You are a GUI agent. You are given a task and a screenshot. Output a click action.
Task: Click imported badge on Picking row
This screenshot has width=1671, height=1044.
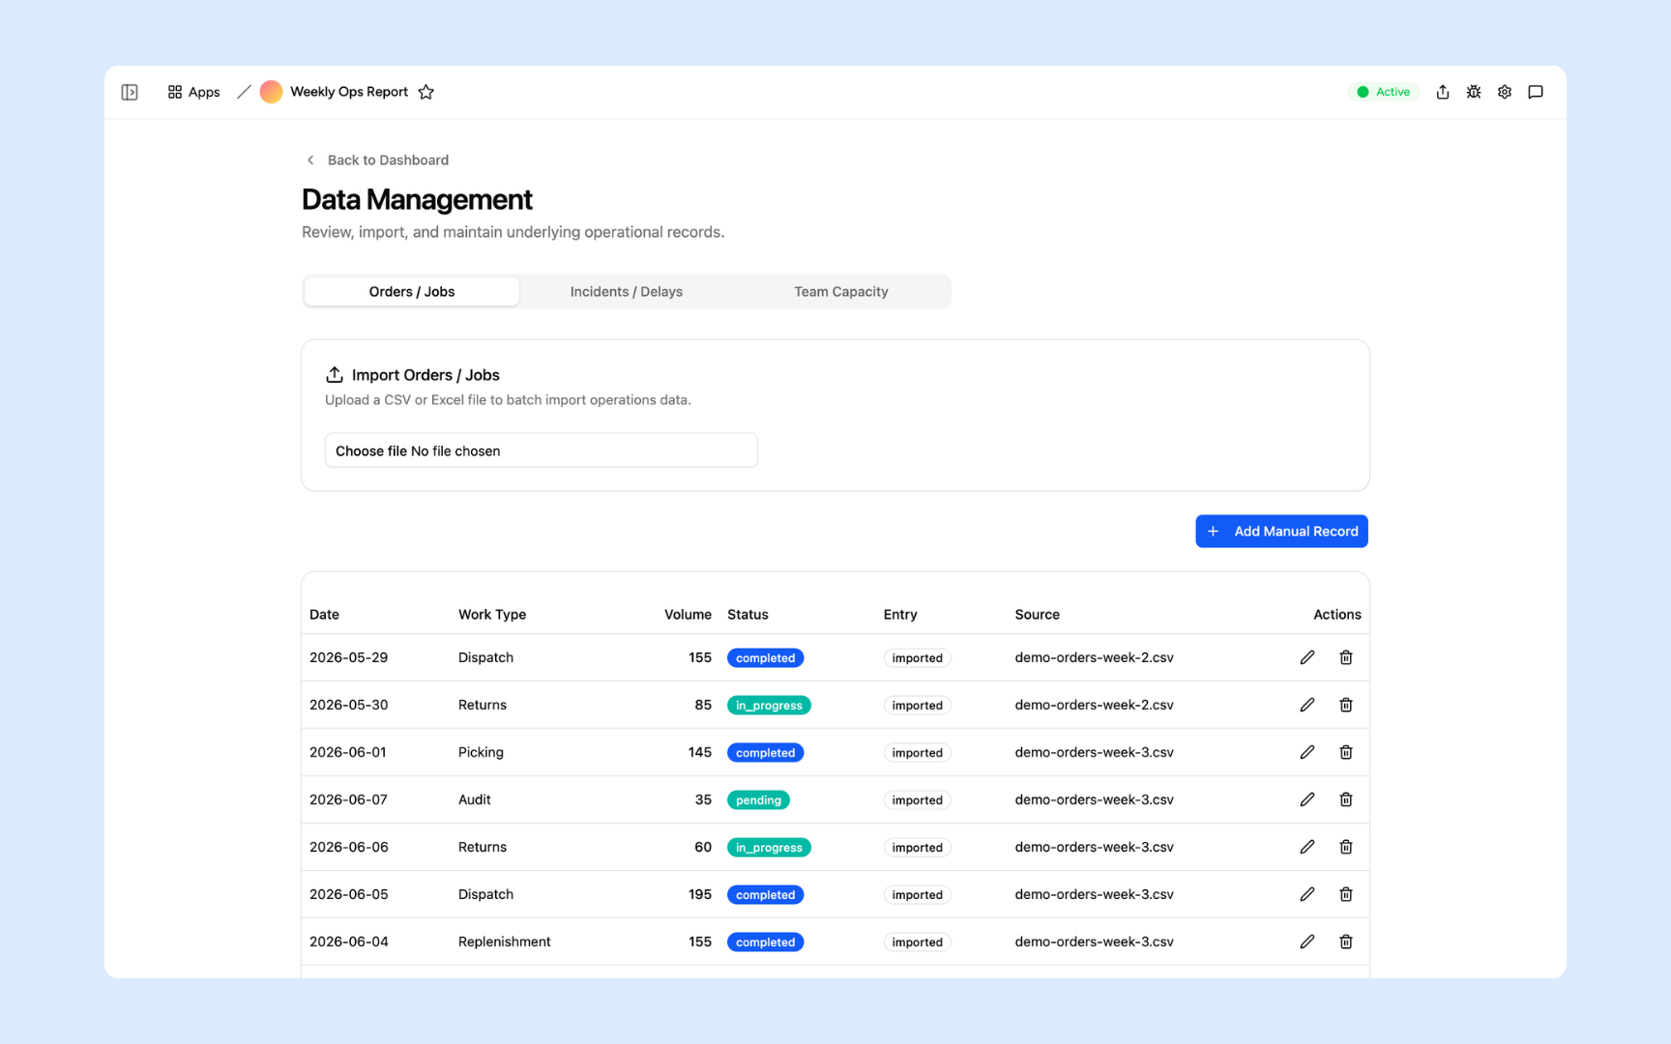pyautogui.click(x=918, y=753)
